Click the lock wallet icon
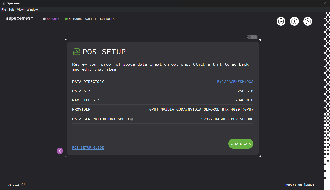Image resolution: width=330 pixels, height=190 pixels. [308, 21]
